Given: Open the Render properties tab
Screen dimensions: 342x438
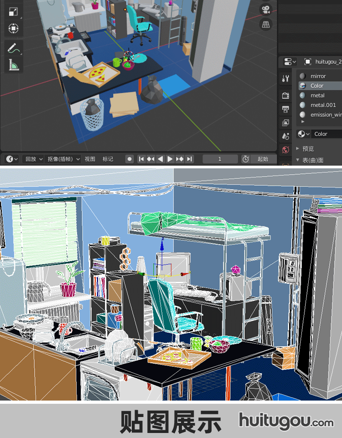Looking at the screenshot, I should tap(285, 95).
